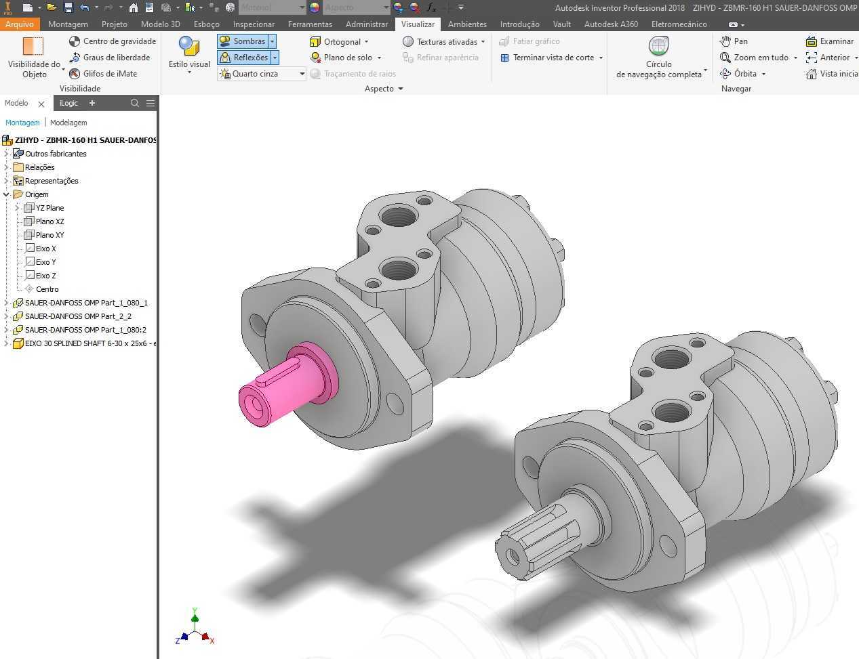859x659 pixels.
Task: Toggle Graus de liberdade display
Action: click(110, 58)
